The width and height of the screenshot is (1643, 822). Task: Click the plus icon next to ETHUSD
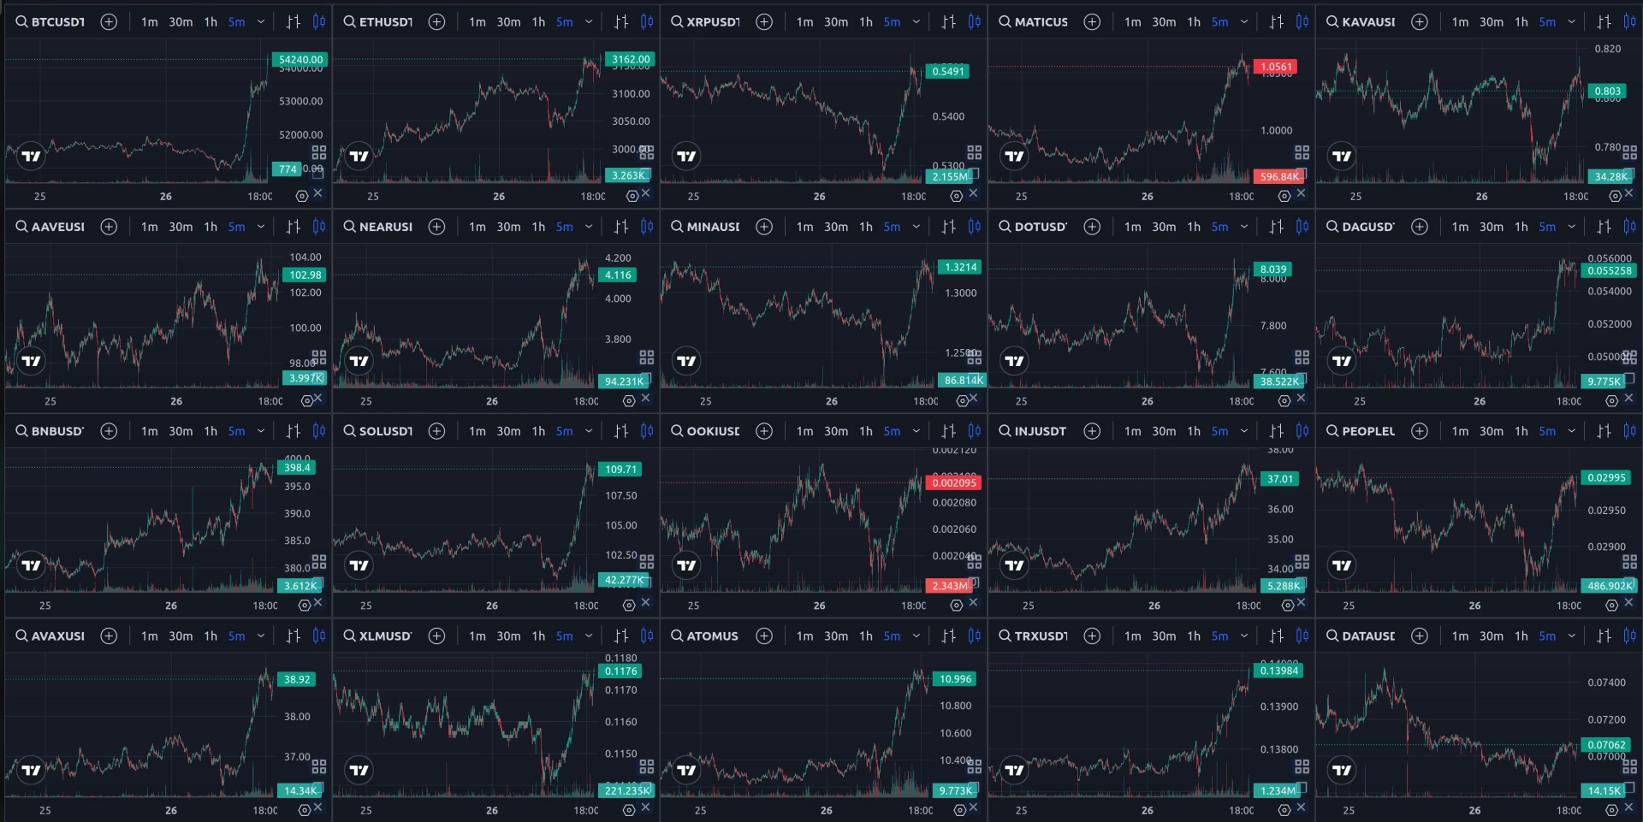tap(436, 22)
